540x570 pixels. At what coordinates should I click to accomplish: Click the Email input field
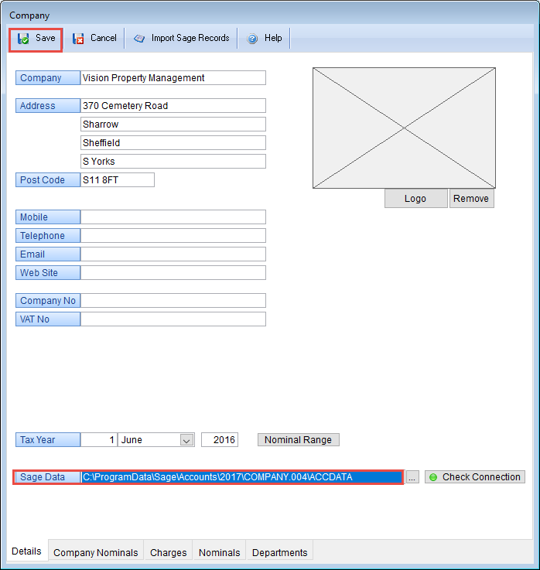tap(173, 254)
